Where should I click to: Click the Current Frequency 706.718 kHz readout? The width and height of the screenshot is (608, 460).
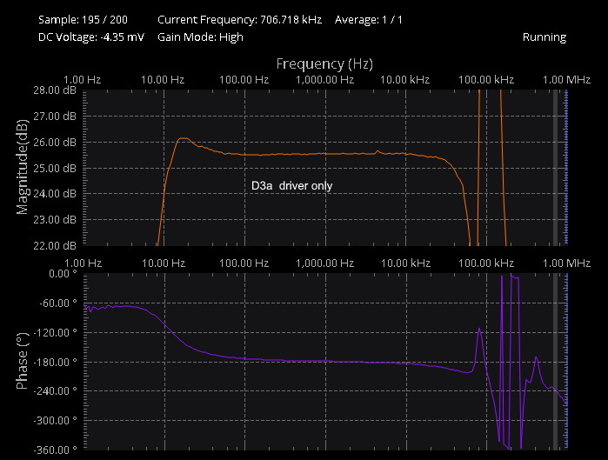point(236,18)
